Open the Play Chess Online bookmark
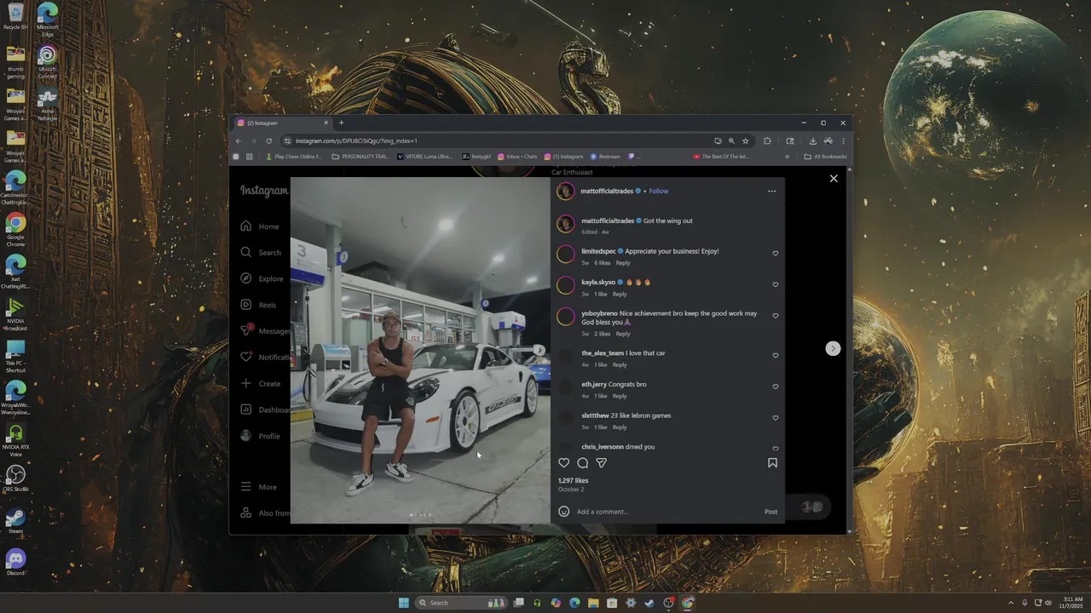The image size is (1091, 613). tap(294, 157)
